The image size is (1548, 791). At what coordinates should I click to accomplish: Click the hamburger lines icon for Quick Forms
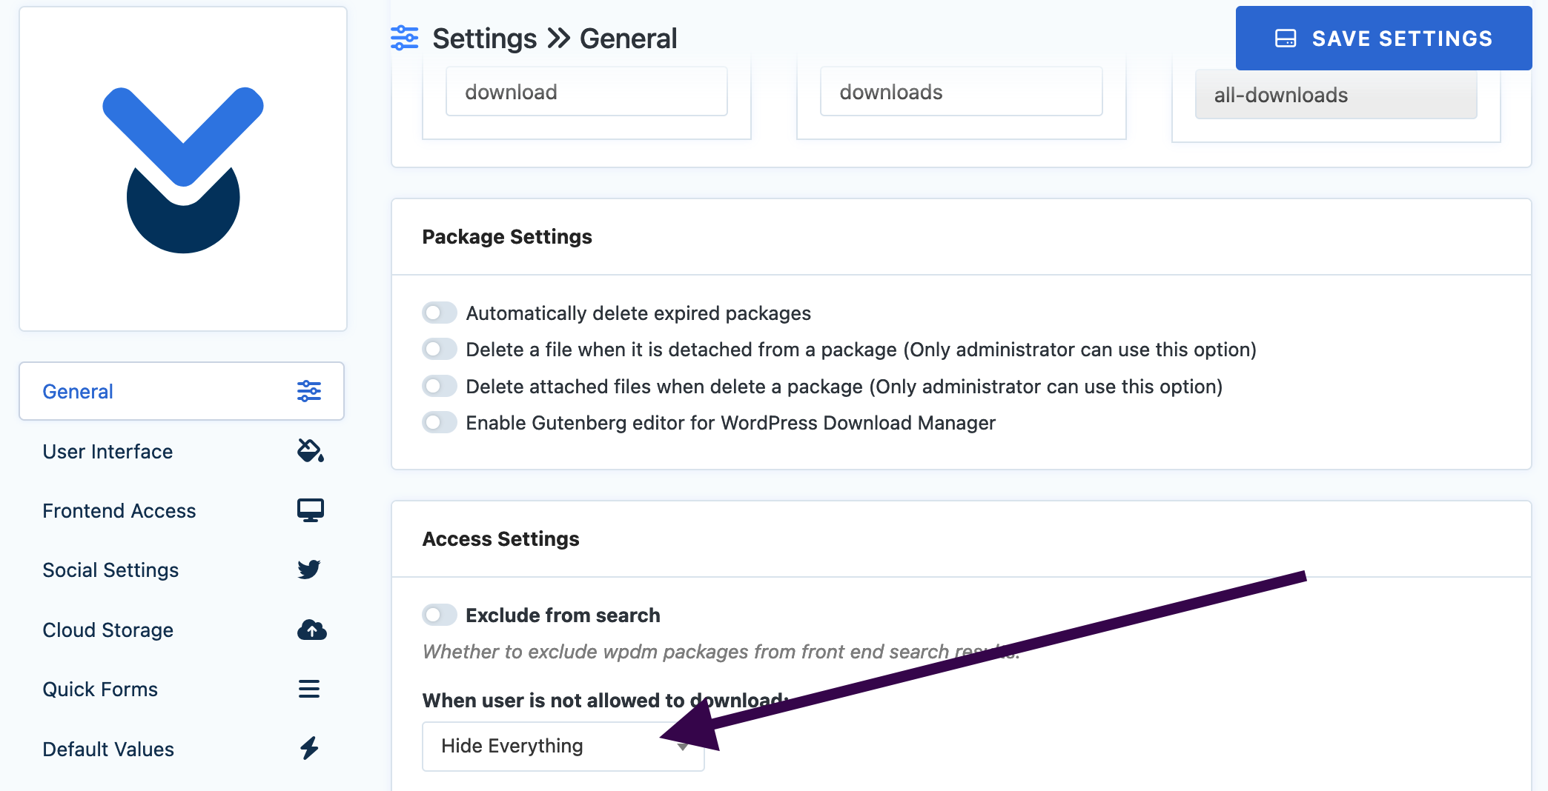click(309, 689)
